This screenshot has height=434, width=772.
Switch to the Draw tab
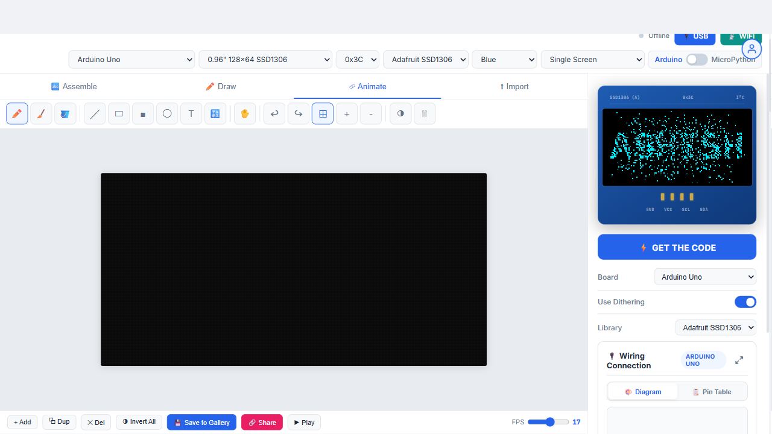(x=221, y=86)
